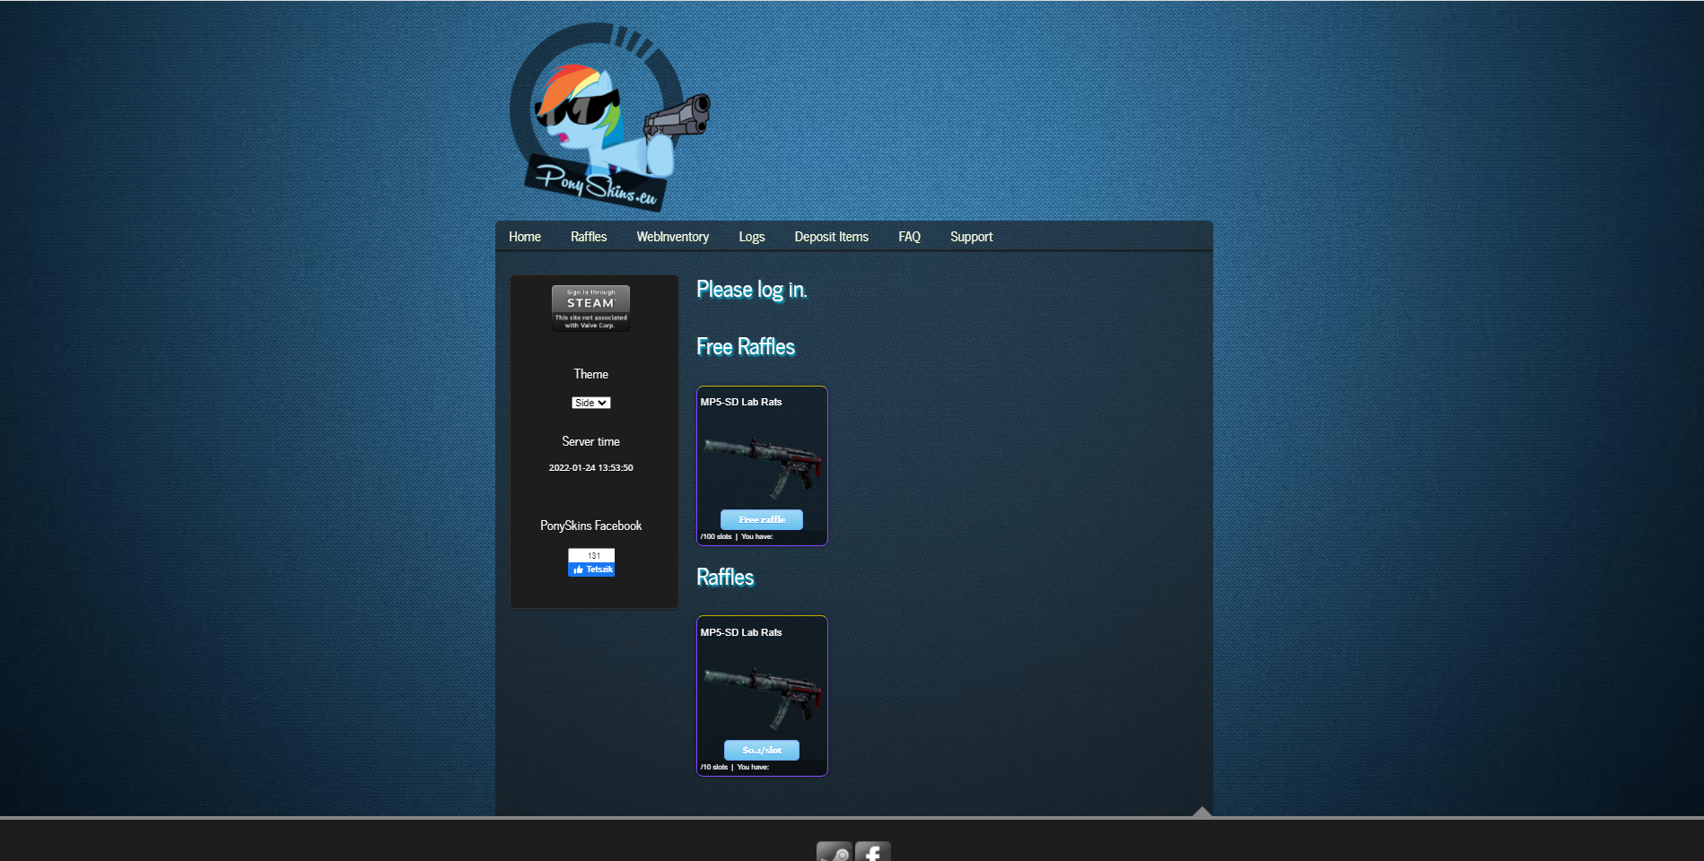The width and height of the screenshot is (1704, 861).
Task: Open the Raffles menu item
Action: coord(589,236)
